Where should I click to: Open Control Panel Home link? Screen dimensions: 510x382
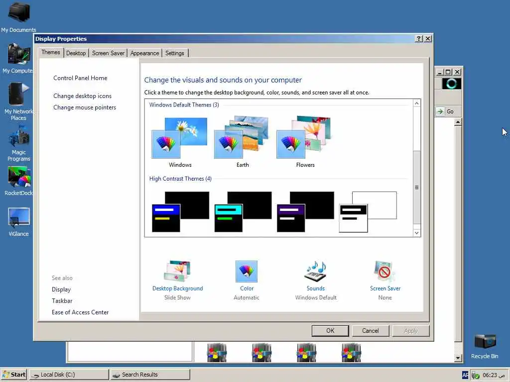80,78
